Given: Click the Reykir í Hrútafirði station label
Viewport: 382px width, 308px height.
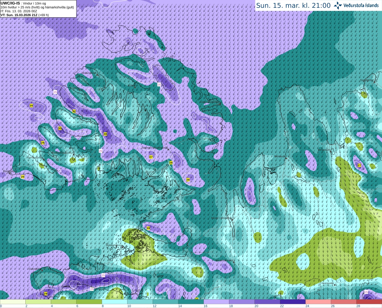Looking at the screenshot, I should 221,218.
